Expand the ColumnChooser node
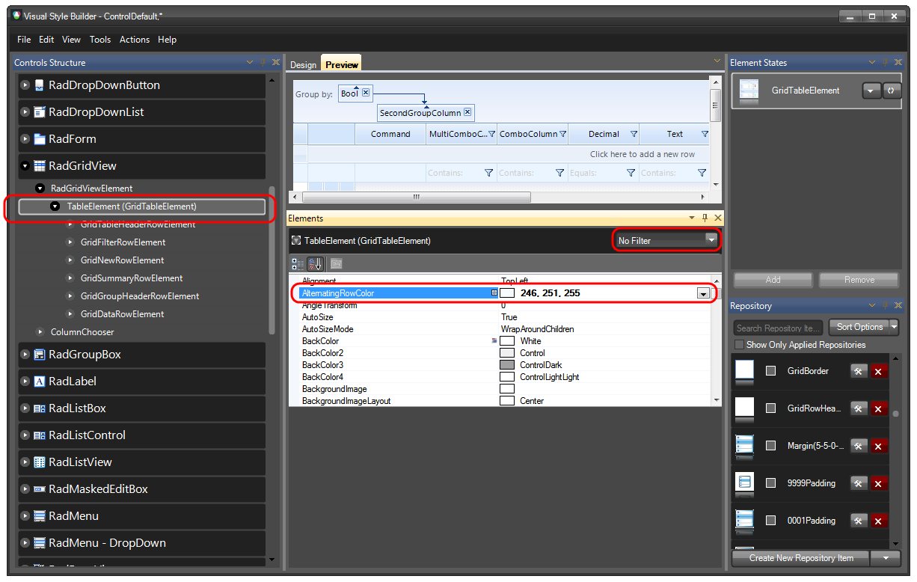Viewport: 917px width, 582px height. [x=40, y=332]
